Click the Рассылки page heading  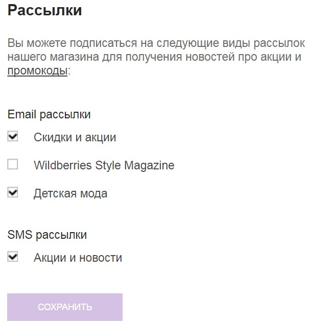click(45, 10)
